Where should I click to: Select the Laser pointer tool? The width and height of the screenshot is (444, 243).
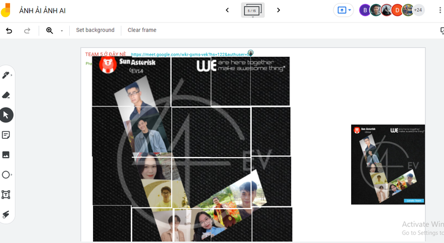(6, 215)
